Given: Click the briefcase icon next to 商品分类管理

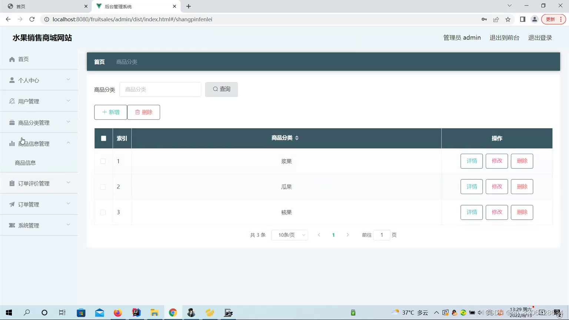Looking at the screenshot, I should [12, 123].
